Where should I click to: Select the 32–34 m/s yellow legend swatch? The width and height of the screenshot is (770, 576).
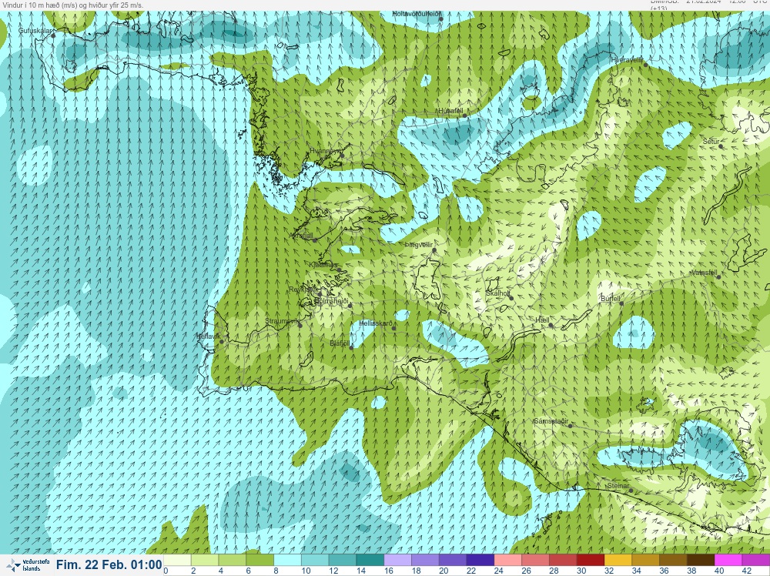point(618,561)
